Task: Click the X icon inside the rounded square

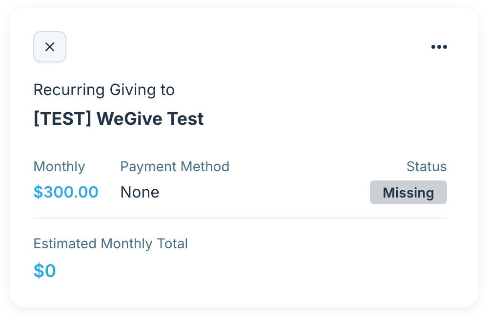Action: [x=50, y=47]
